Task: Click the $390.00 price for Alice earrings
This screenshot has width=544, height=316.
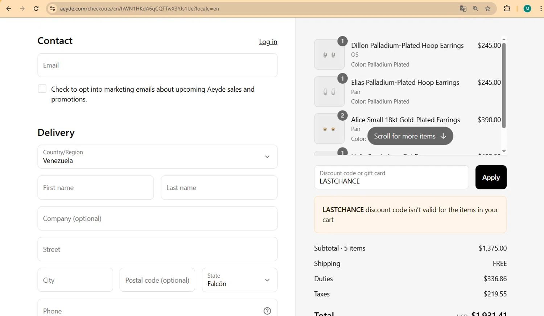Action: click(489, 120)
